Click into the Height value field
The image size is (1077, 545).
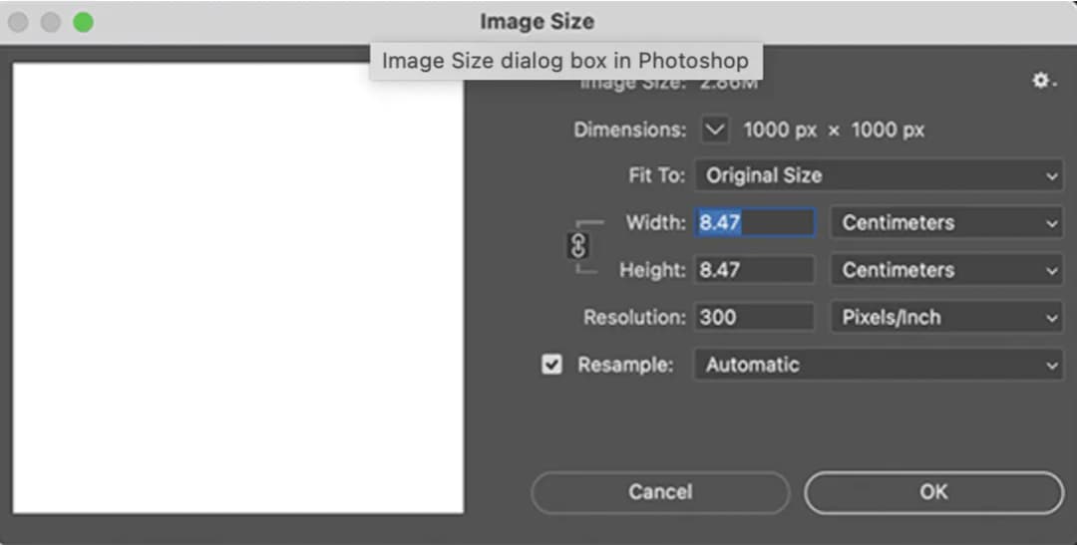[754, 270]
